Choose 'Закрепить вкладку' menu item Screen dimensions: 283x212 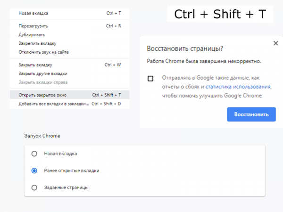pyautogui.click(x=70, y=43)
